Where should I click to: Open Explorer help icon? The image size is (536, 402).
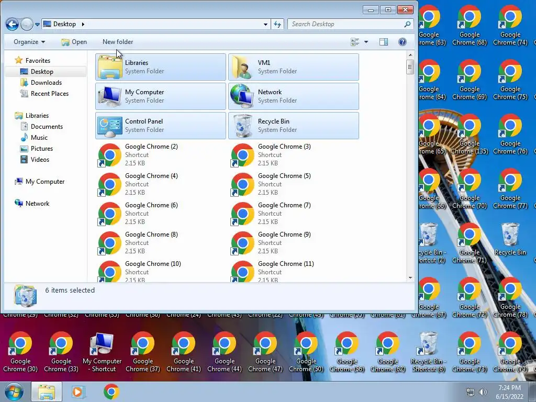pos(403,42)
